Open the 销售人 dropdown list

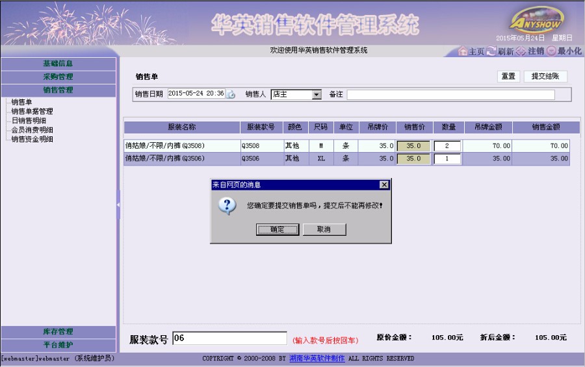click(317, 95)
